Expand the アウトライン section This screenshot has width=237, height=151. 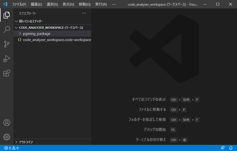16,142
